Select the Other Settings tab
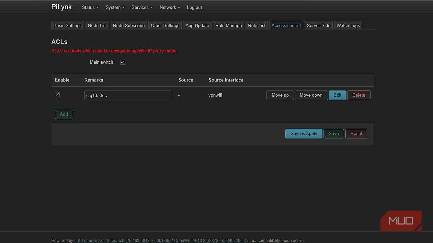 (165, 25)
